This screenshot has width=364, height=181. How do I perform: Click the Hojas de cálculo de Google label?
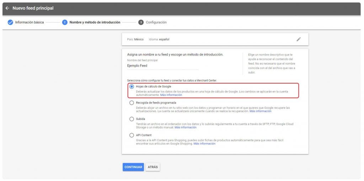pyautogui.click(x=154, y=86)
